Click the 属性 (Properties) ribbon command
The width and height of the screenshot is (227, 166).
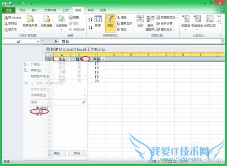pyautogui.click(x=74, y=24)
